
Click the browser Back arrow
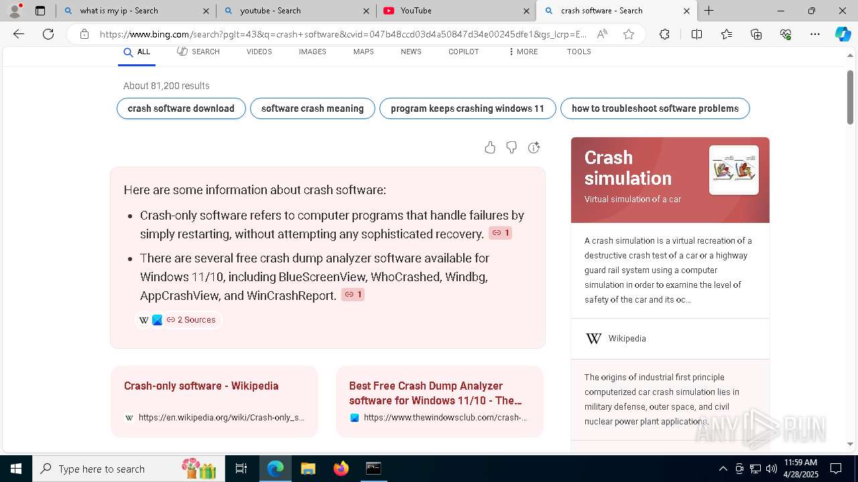point(19,34)
